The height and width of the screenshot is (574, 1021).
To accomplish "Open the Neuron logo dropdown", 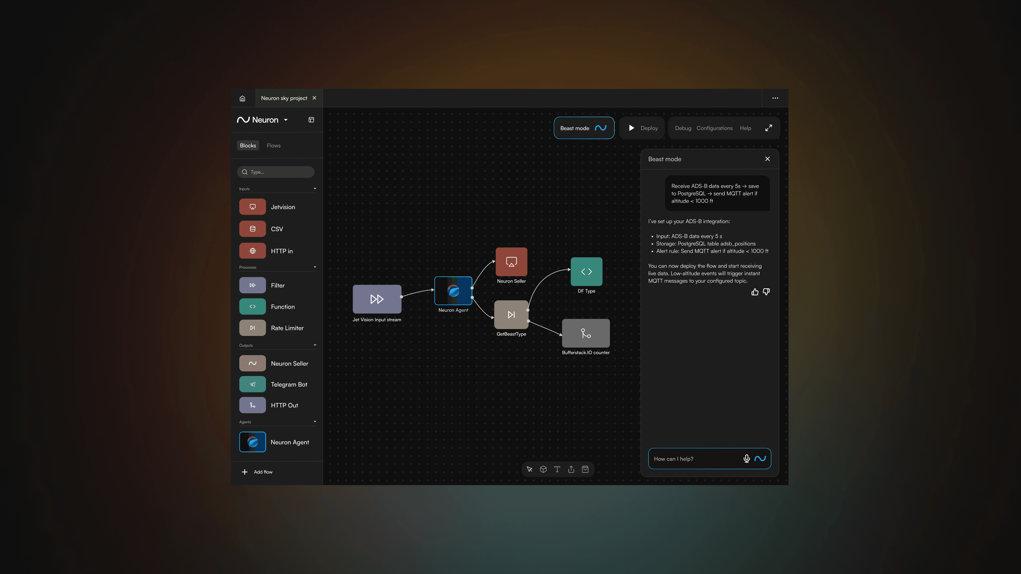I will (285, 120).
